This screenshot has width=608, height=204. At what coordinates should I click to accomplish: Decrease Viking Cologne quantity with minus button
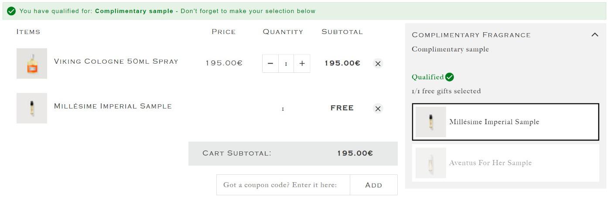pos(270,64)
